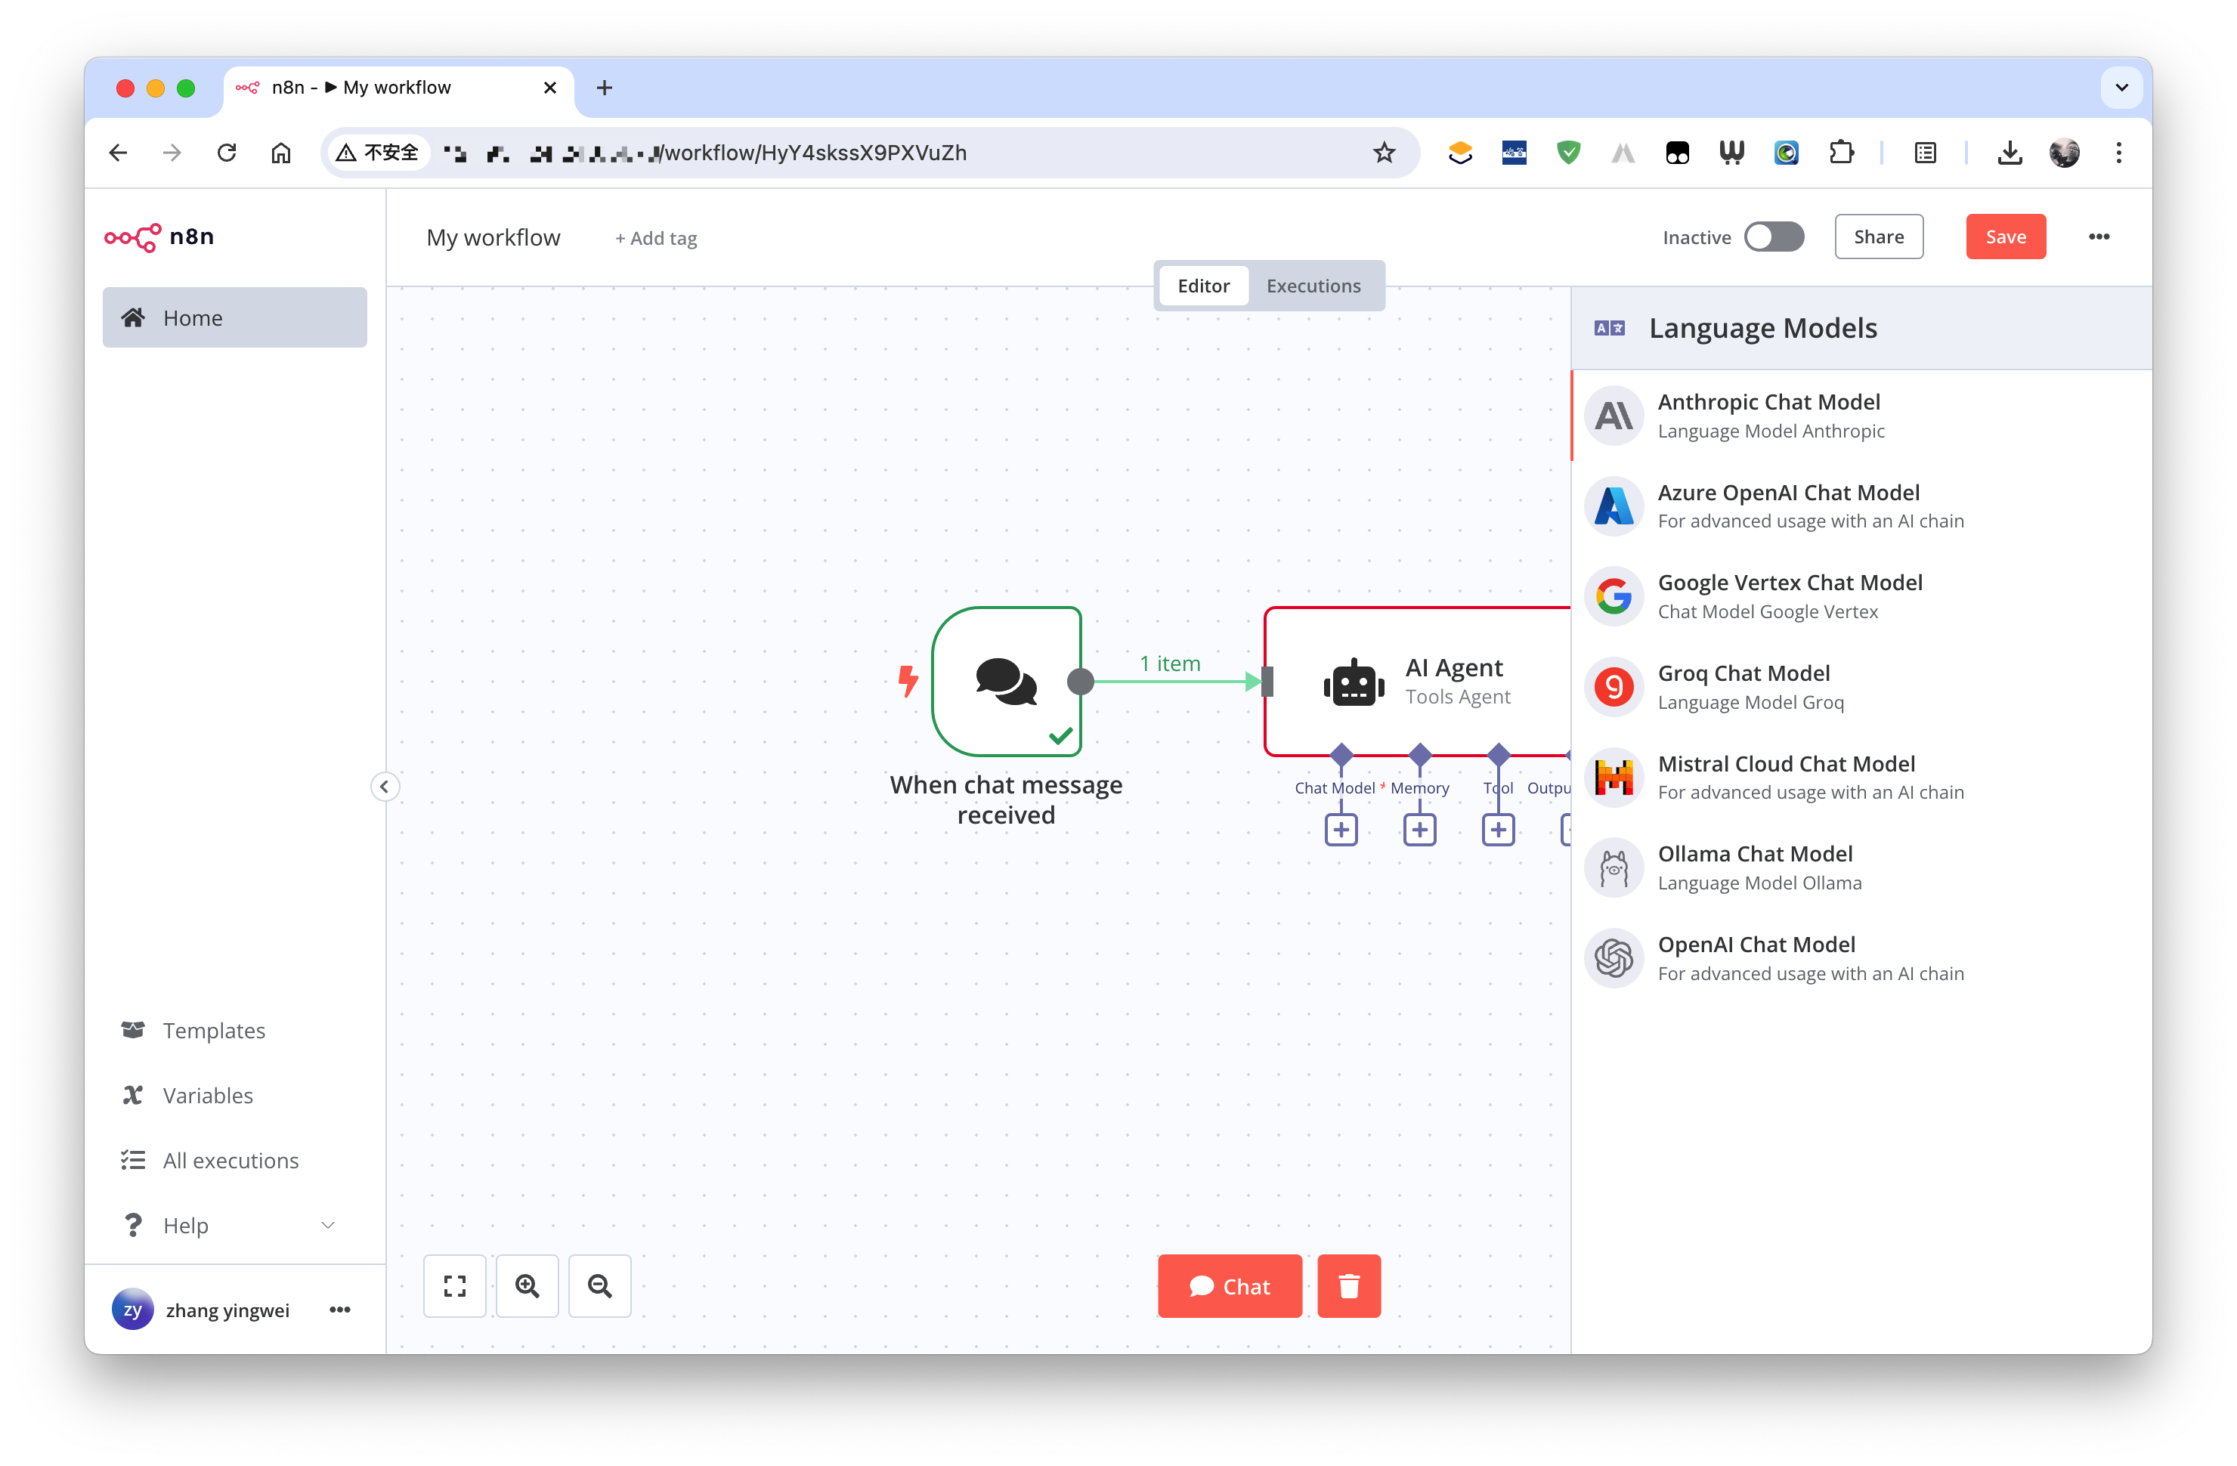
Task: Click the My workflow title field
Action: 494,238
